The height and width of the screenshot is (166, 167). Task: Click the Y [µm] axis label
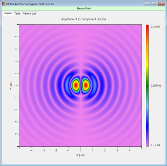(11, 86)
